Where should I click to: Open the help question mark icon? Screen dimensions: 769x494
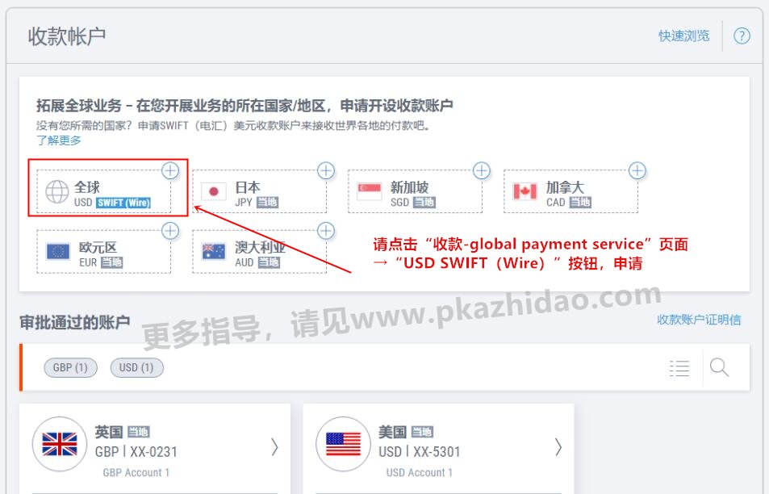click(742, 36)
